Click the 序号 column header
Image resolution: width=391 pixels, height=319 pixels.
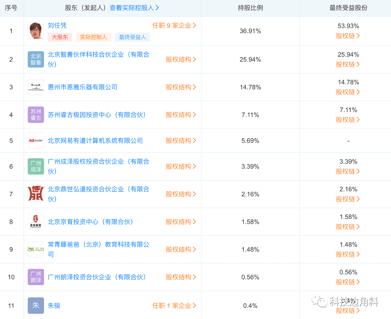[x=11, y=8]
